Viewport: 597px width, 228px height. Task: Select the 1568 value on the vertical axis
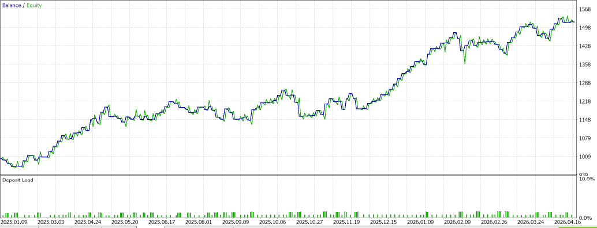click(x=585, y=9)
